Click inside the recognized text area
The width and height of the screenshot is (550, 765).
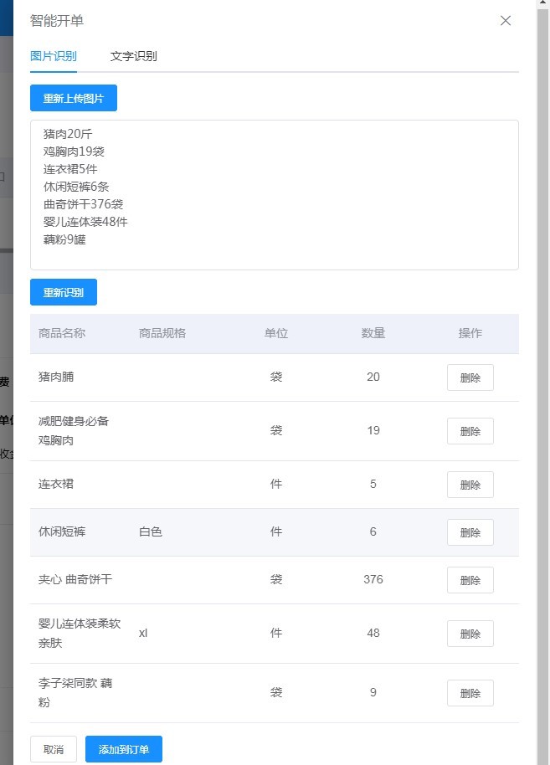click(x=275, y=195)
